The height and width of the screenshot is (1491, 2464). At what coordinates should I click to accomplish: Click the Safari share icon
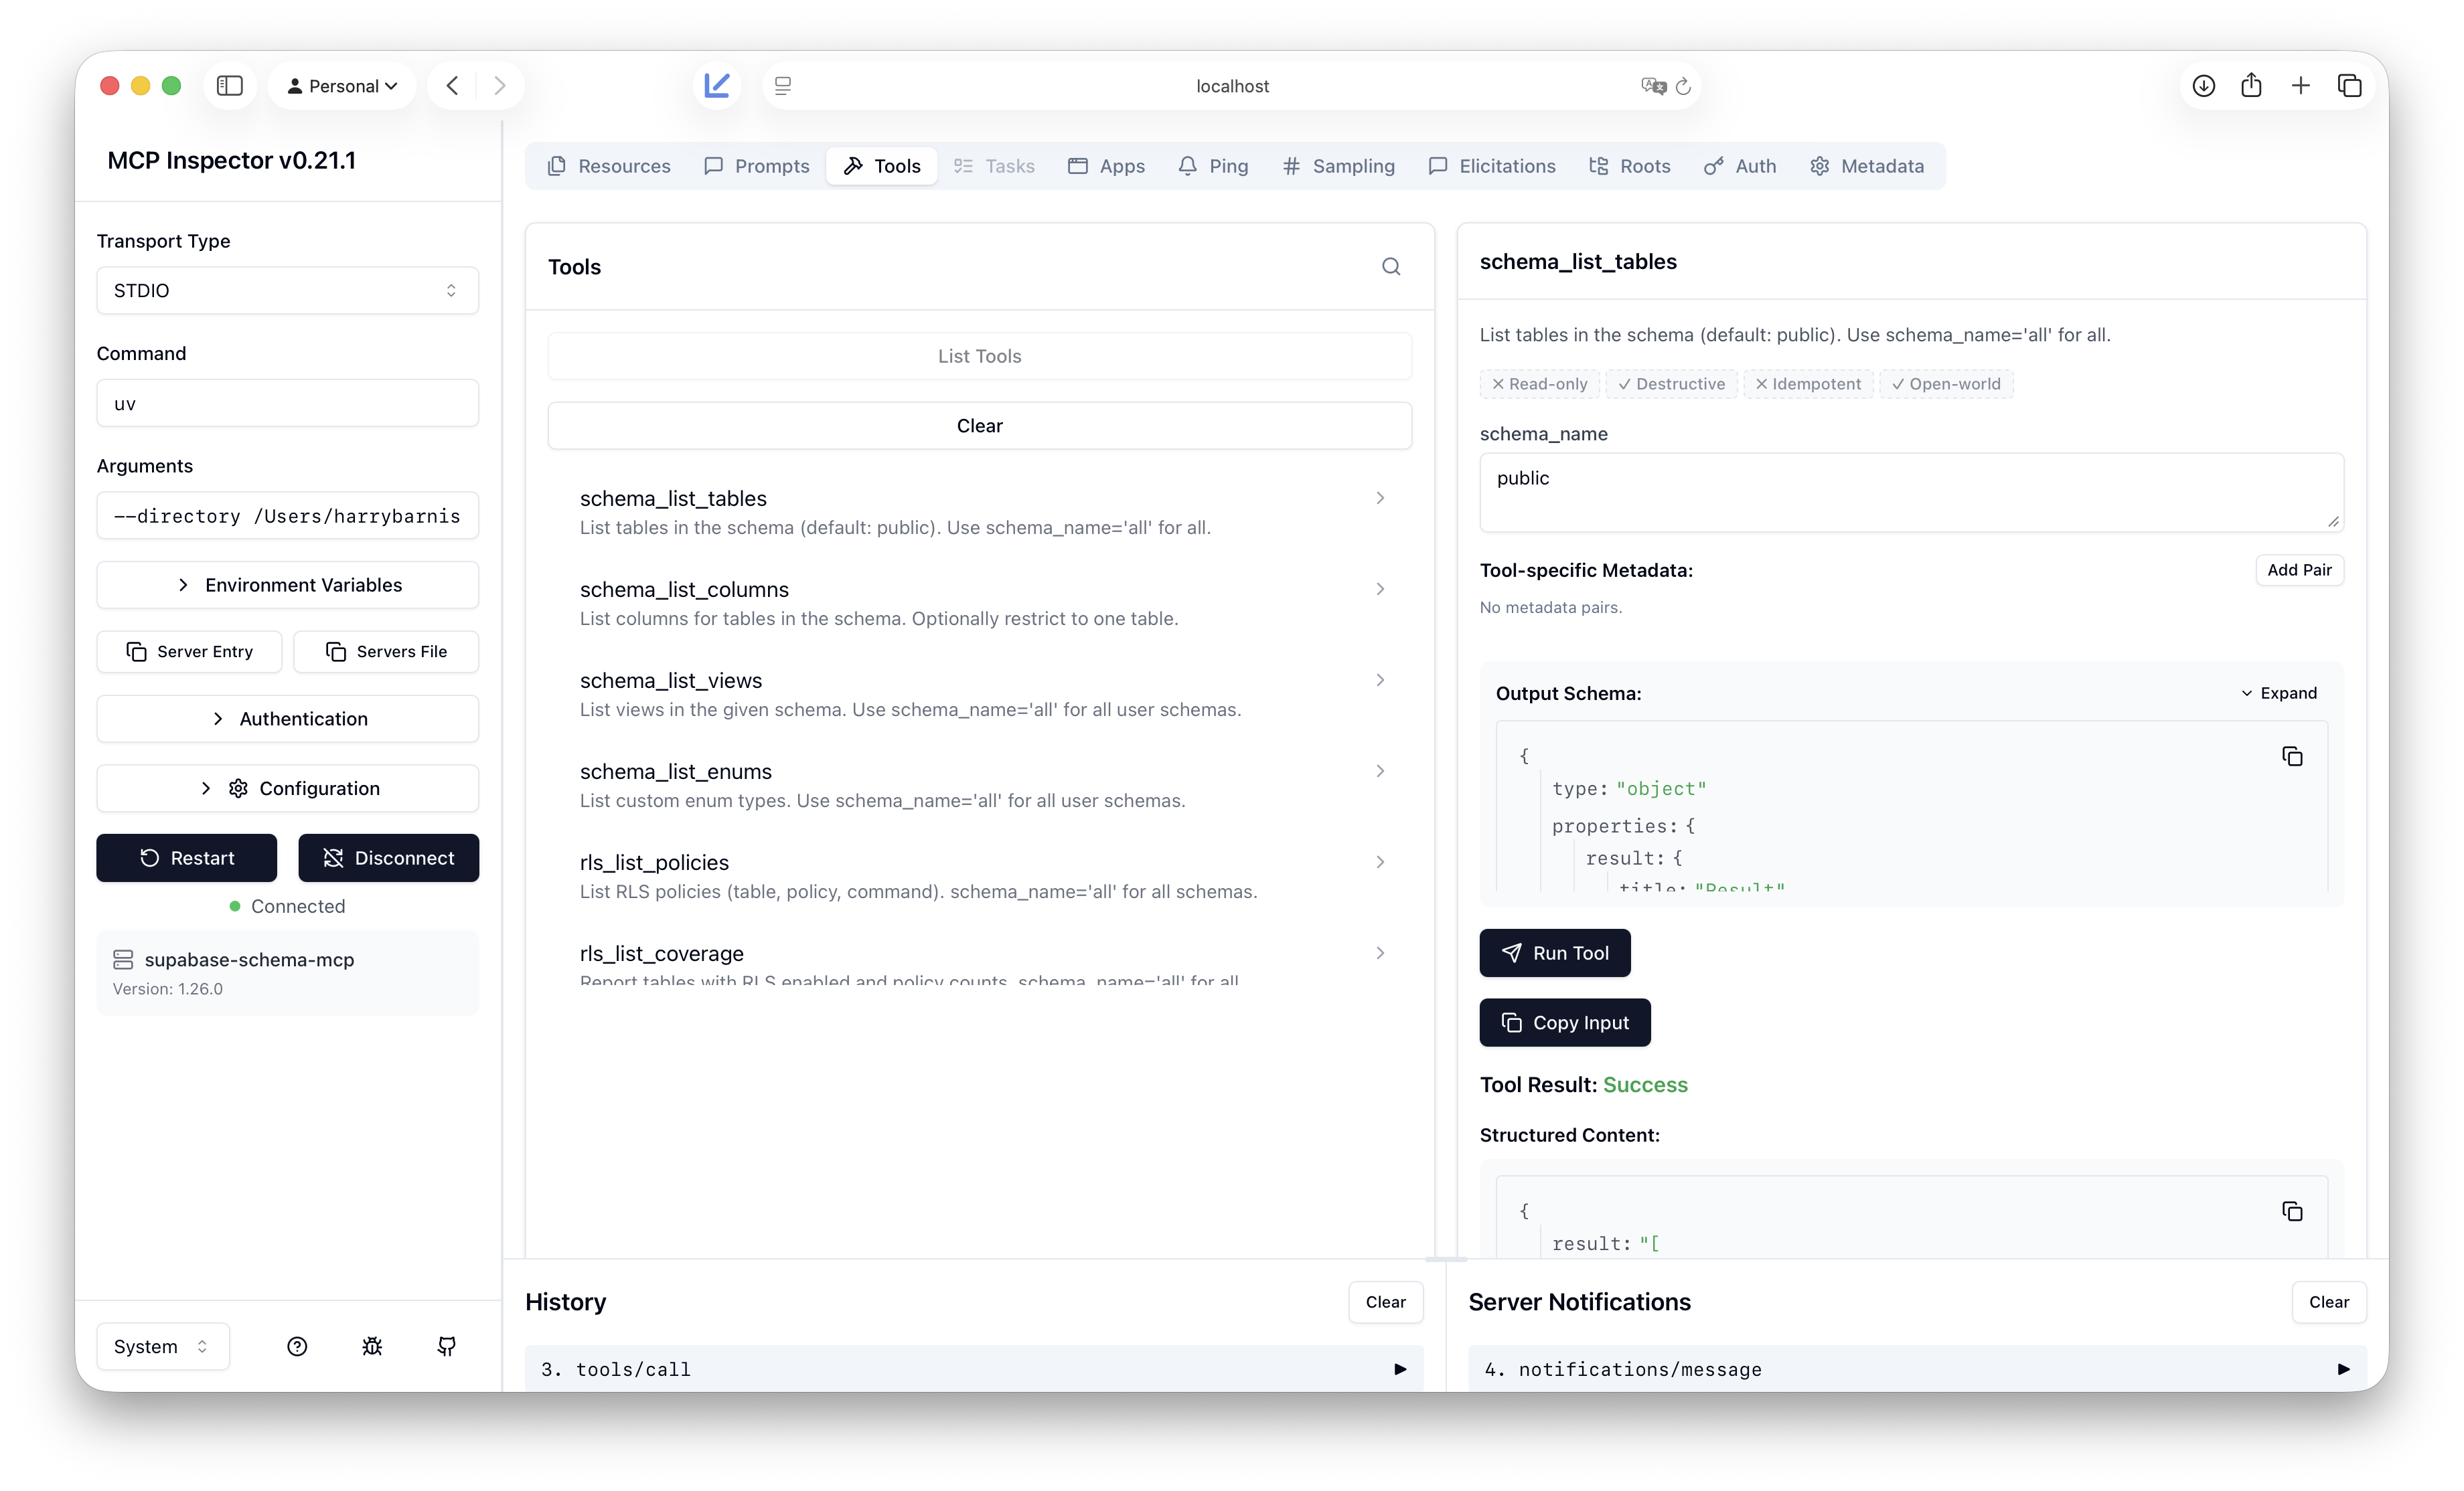click(x=2251, y=86)
